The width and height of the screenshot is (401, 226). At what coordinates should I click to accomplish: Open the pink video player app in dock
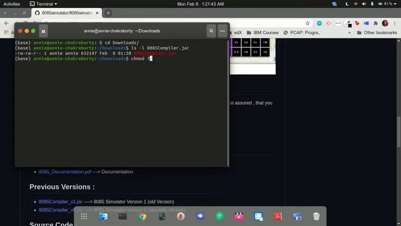(239, 217)
